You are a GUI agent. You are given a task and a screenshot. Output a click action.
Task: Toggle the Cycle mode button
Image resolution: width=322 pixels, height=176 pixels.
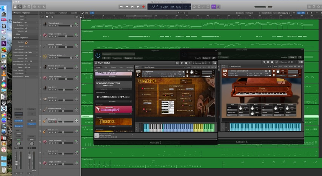click(194, 6)
